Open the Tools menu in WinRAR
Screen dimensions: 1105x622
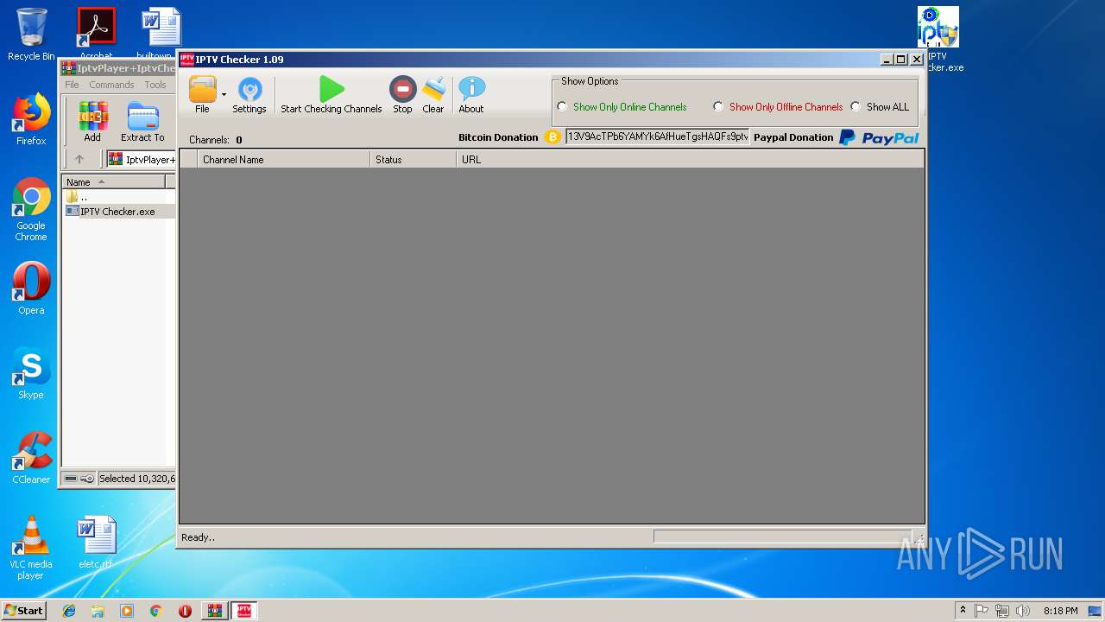pyautogui.click(x=155, y=85)
